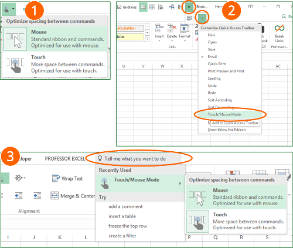Apply the Calculation cell style
This screenshot has width=293, height=248.
(130, 28)
